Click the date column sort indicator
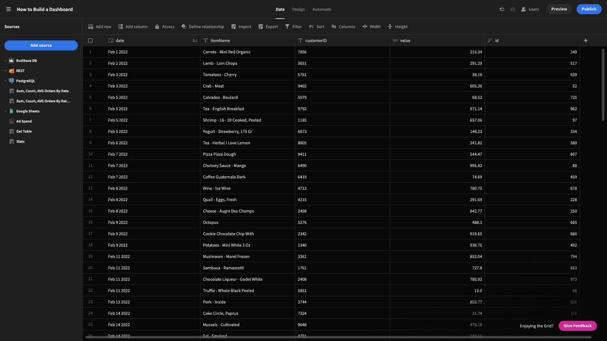 pyautogui.click(x=195, y=41)
